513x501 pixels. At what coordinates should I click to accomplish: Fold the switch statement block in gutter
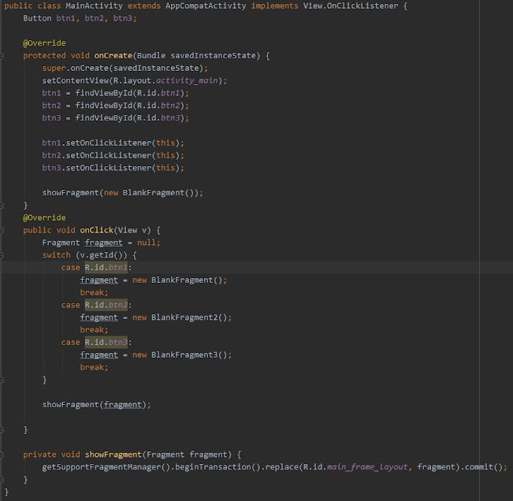click(x=3, y=255)
